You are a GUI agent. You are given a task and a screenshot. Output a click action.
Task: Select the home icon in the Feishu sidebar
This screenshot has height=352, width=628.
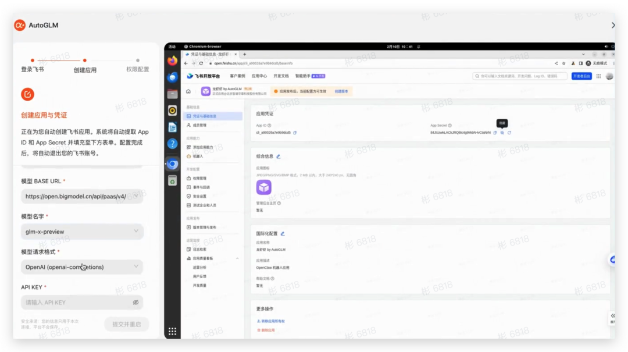coord(188,91)
